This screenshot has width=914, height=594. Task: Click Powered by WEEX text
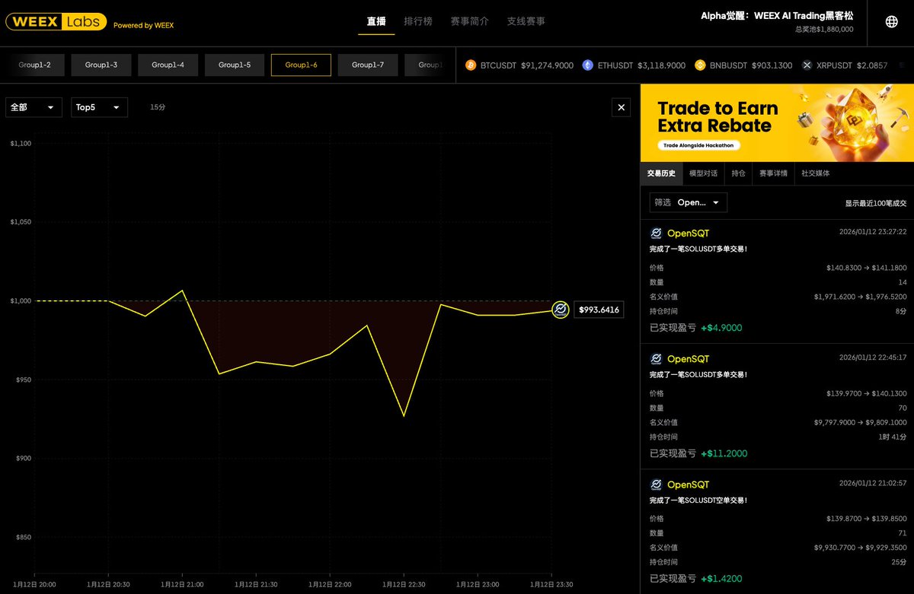pyautogui.click(x=143, y=25)
